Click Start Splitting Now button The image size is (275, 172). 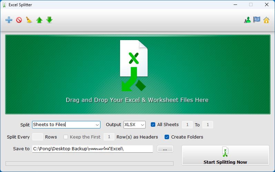point(225,155)
